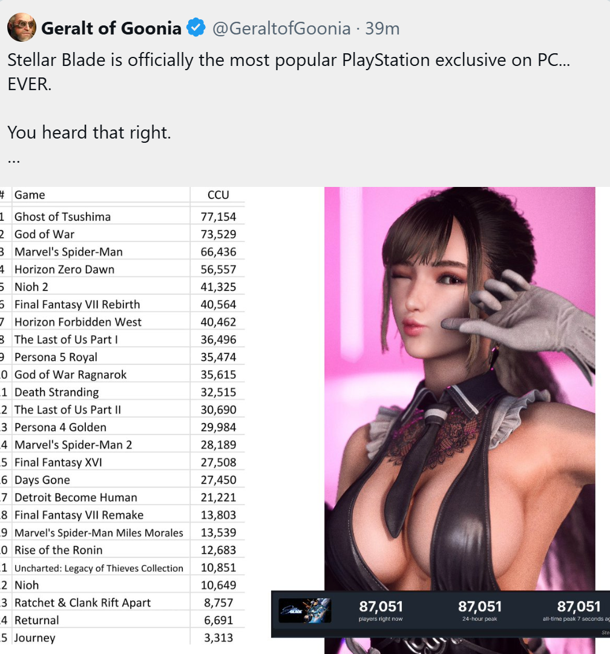Open the game rankings table image
Screen dimensions: 610x654
[x=122, y=416]
